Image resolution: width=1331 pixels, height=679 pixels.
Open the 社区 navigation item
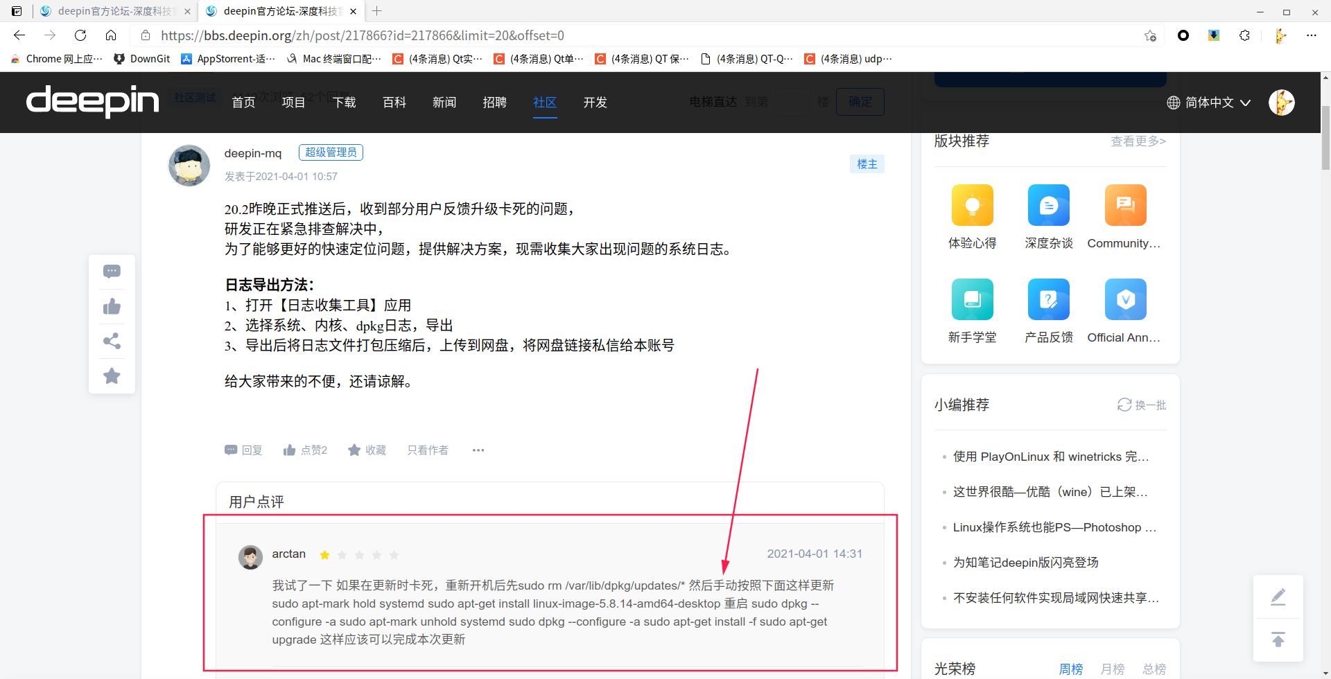pos(545,103)
